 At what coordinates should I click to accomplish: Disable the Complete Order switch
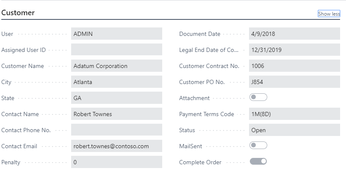(x=258, y=161)
